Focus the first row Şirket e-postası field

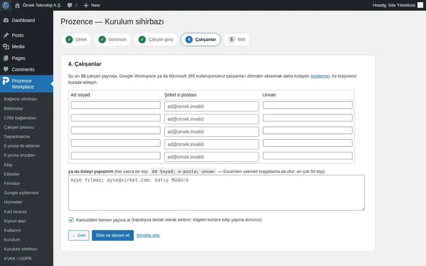click(211, 106)
